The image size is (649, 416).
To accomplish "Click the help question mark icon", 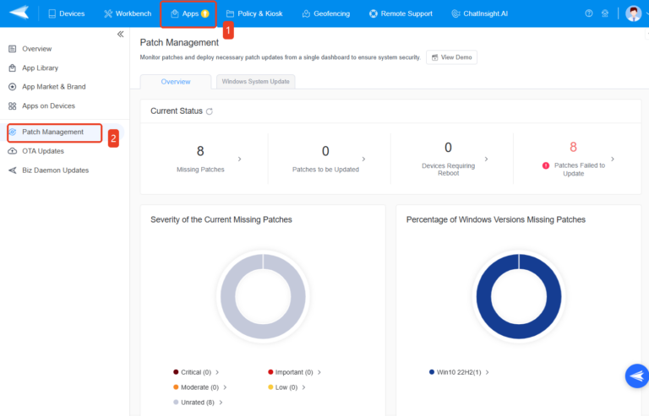I will click(589, 14).
